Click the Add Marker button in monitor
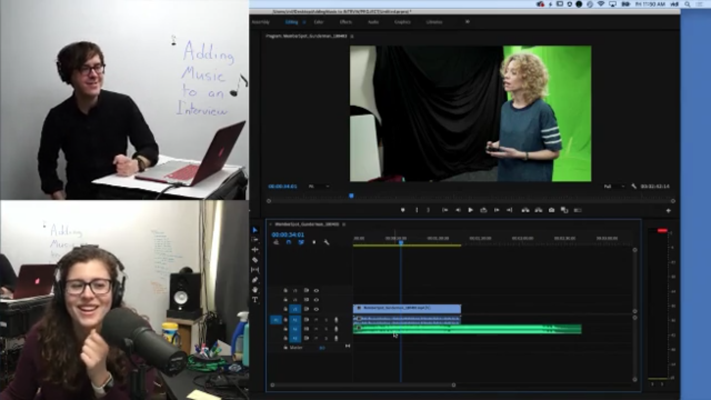Screen dimensions: 711x400 (403, 210)
